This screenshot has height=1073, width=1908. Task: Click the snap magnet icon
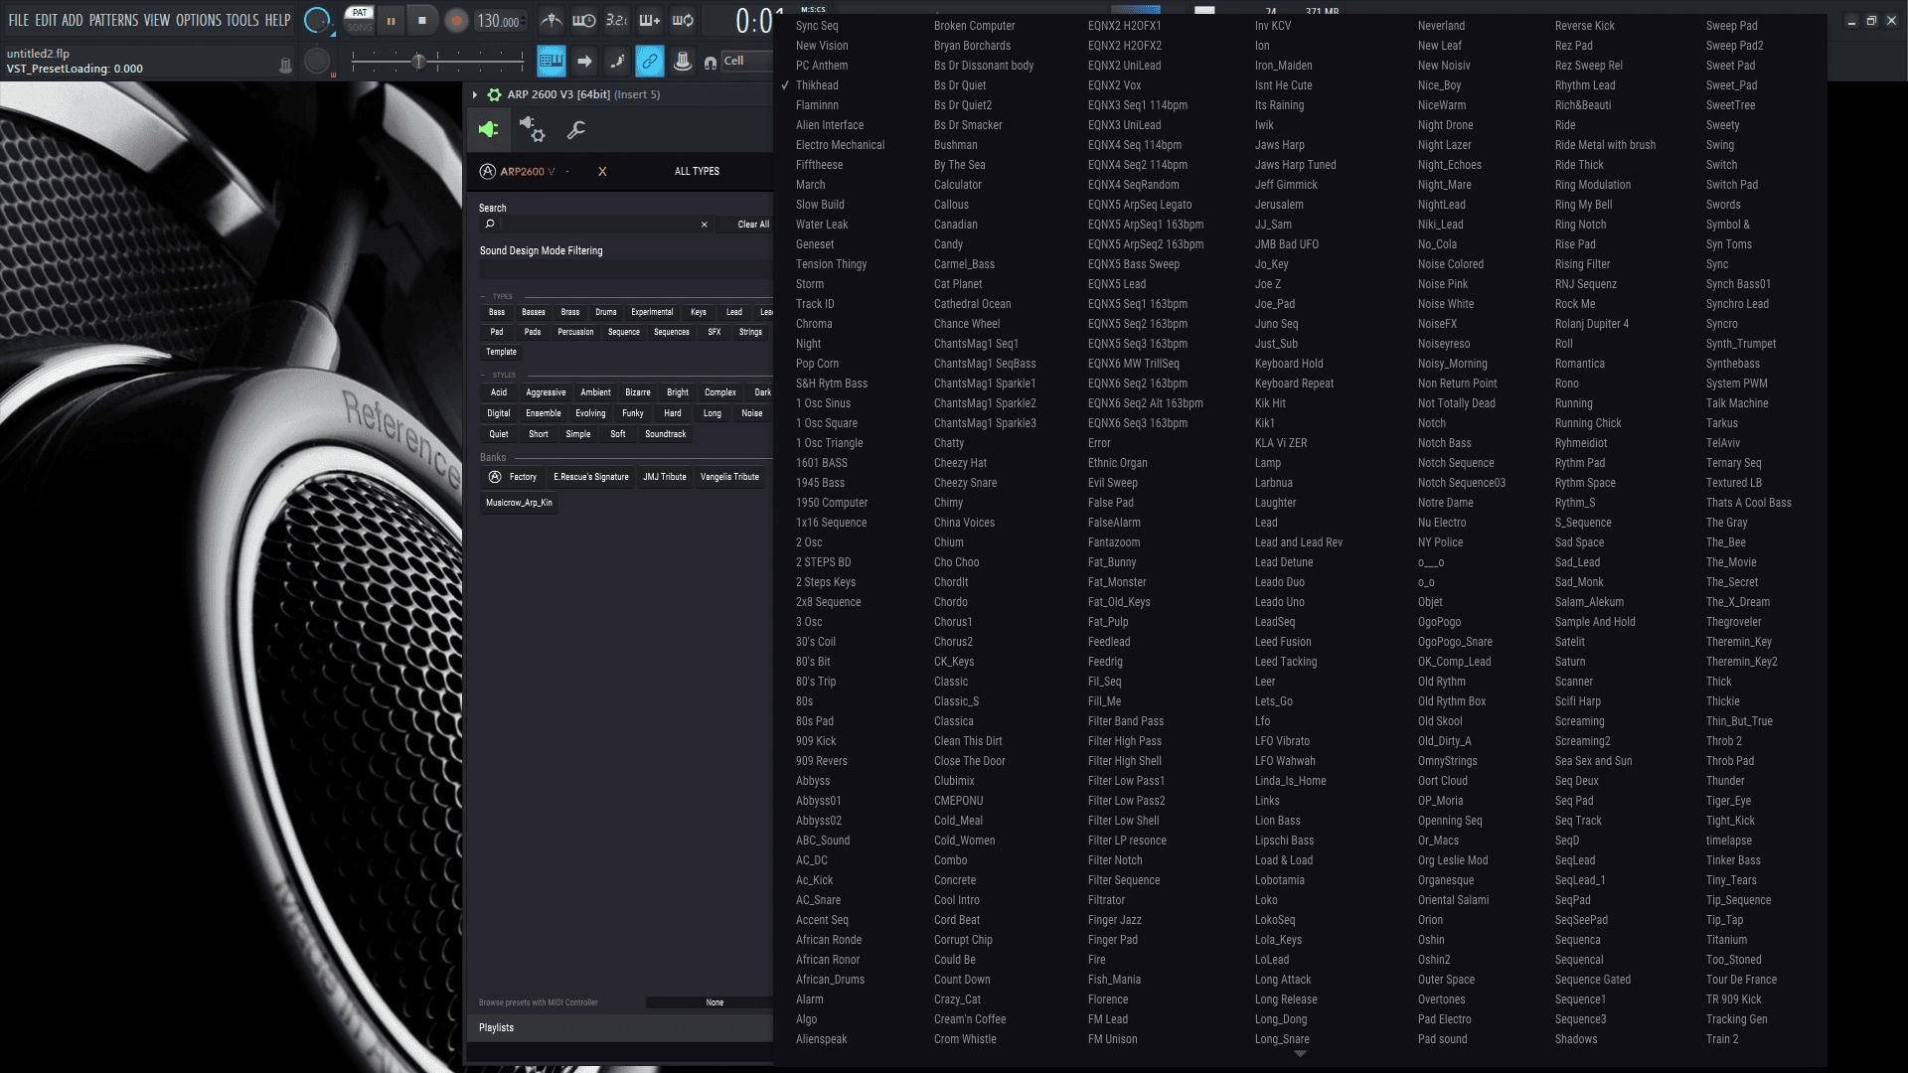711,63
